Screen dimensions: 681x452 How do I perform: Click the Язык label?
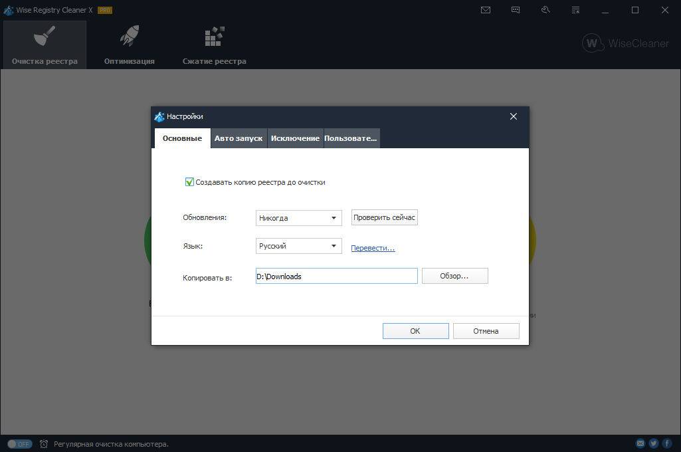click(x=193, y=246)
